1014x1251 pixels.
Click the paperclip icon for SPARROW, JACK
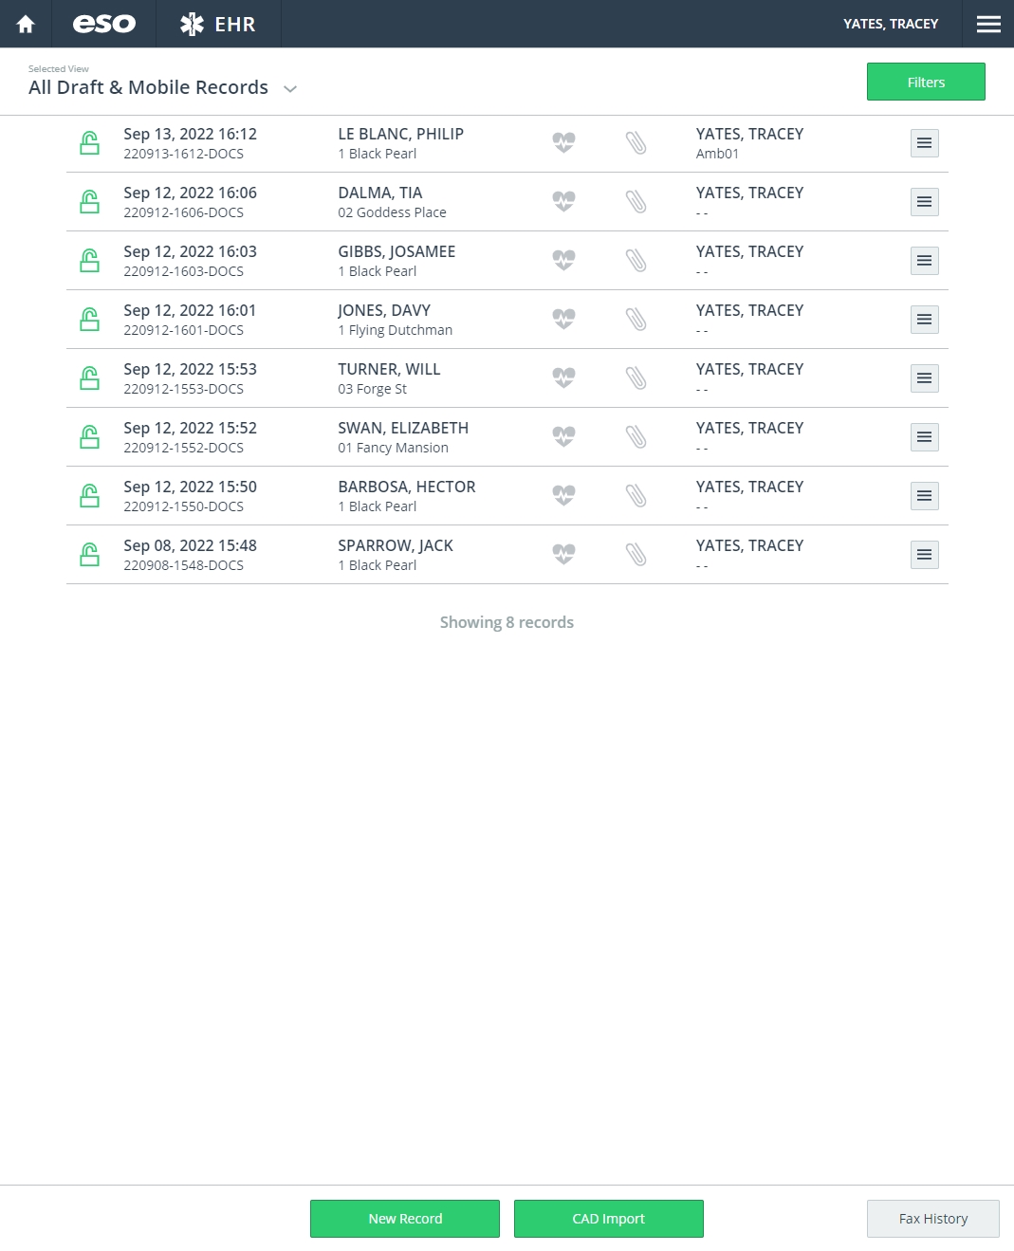pos(636,555)
